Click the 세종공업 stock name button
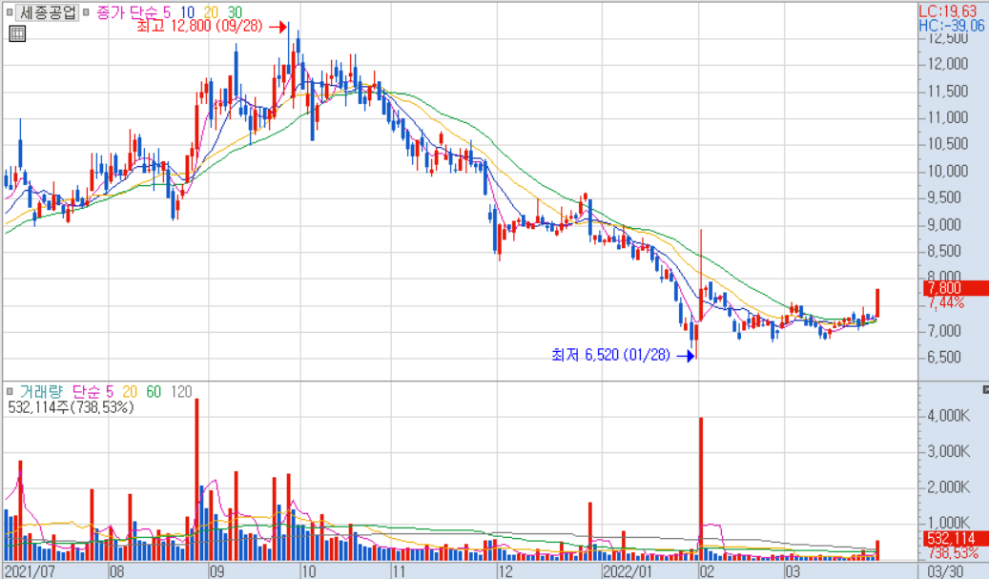The height and width of the screenshot is (579, 989). click(x=48, y=12)
